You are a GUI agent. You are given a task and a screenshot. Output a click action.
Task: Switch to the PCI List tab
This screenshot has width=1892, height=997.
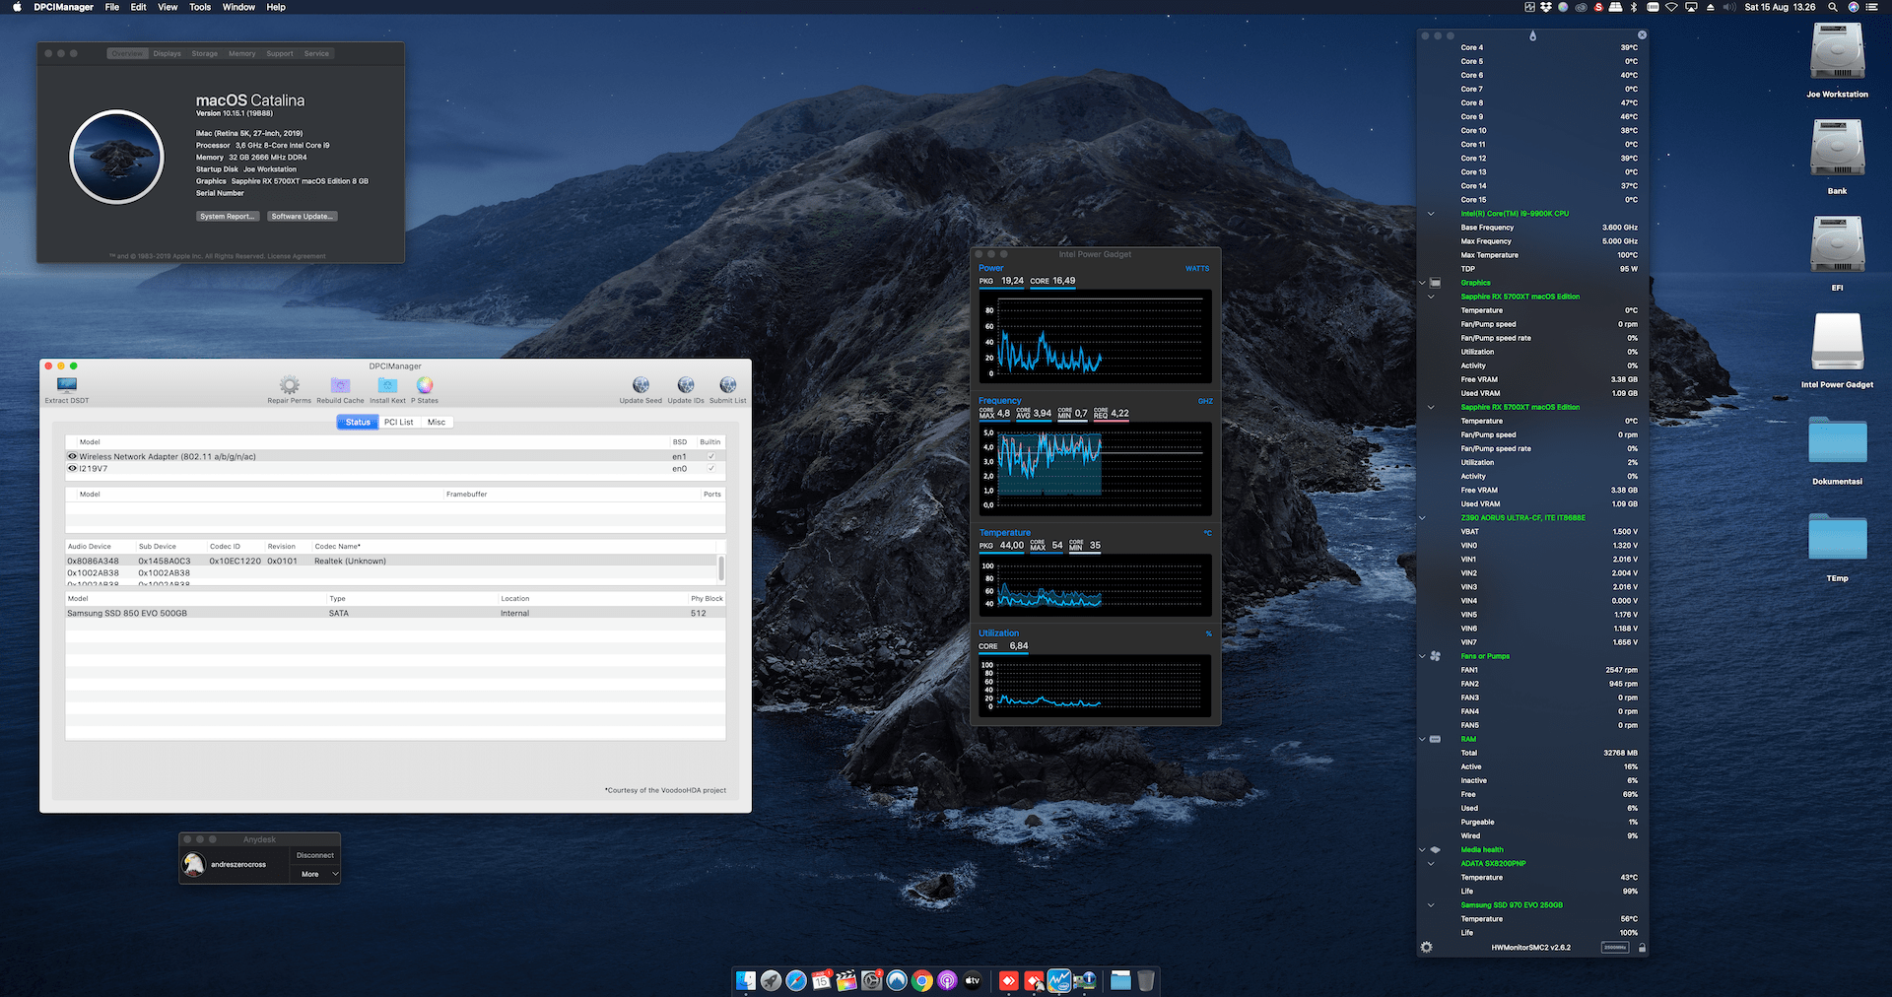coord(398,422)
